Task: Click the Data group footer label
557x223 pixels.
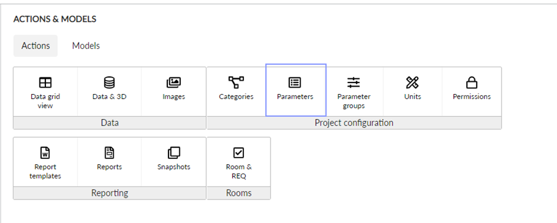Action: click(110, 122)
